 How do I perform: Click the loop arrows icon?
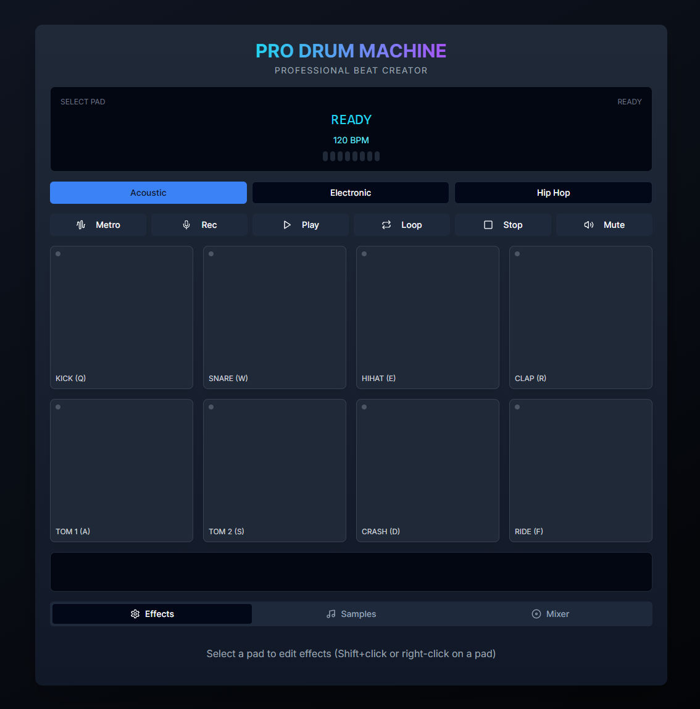point(386,225)
